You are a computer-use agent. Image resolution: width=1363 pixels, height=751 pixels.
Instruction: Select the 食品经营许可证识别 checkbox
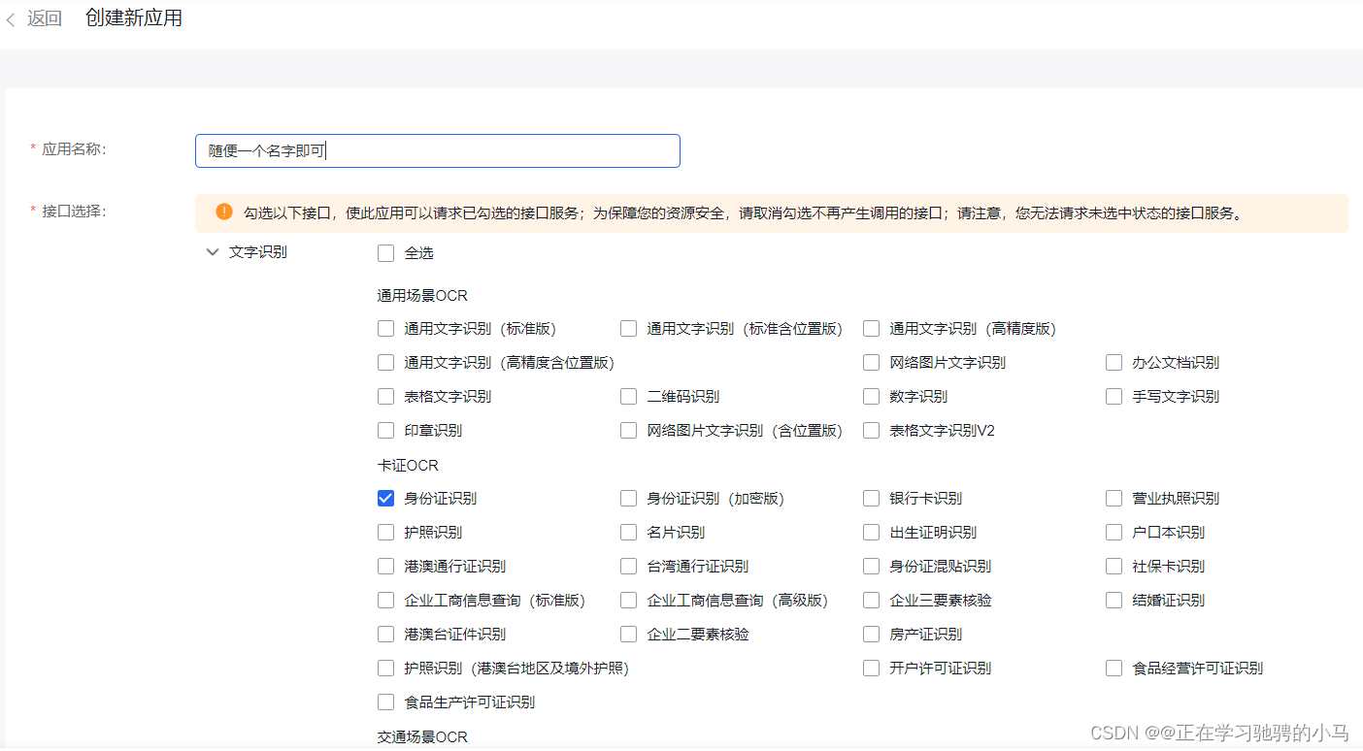[x=1114, y=669]
